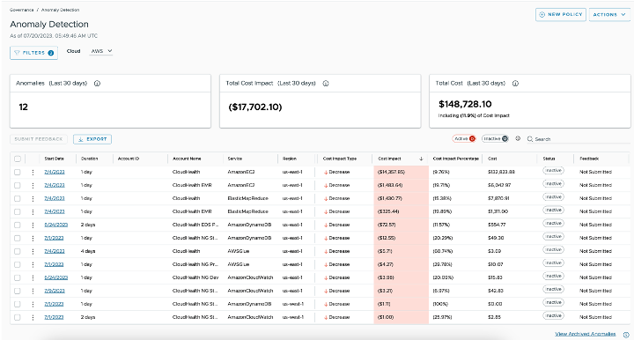Open the Cloud AWS dropdown
This screenshot has height=340, width=634.
(x=101, y=51)
